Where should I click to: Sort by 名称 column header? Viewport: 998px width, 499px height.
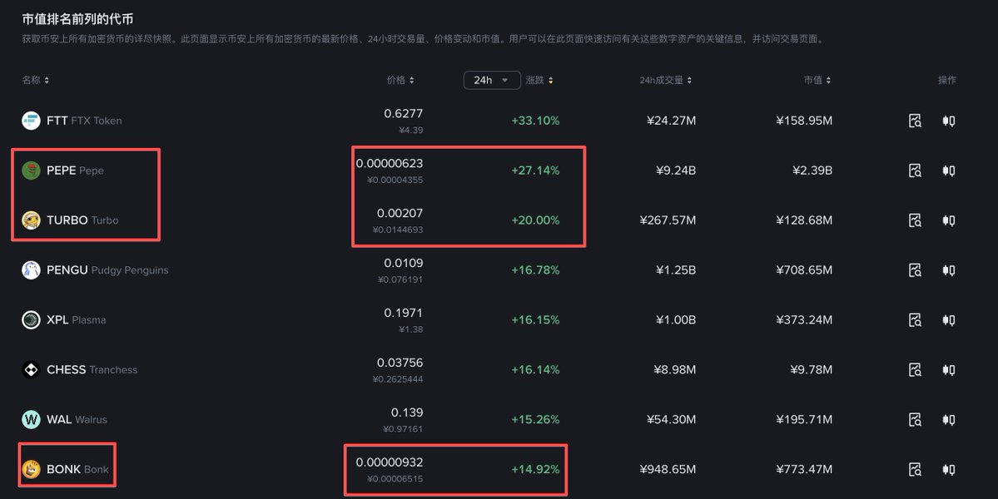(35, 81)
